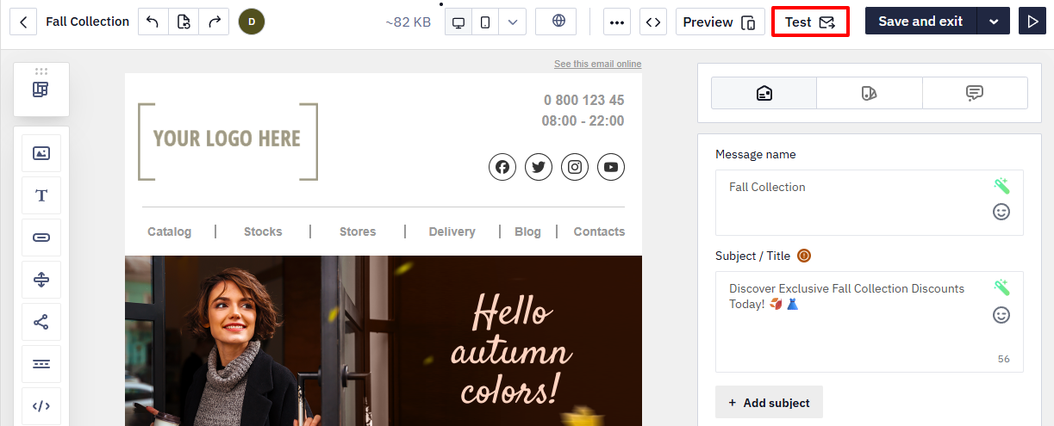1054x426 pixels.
Task: Select the Hello autumn colors banner
Action: (x=384, y=341)
